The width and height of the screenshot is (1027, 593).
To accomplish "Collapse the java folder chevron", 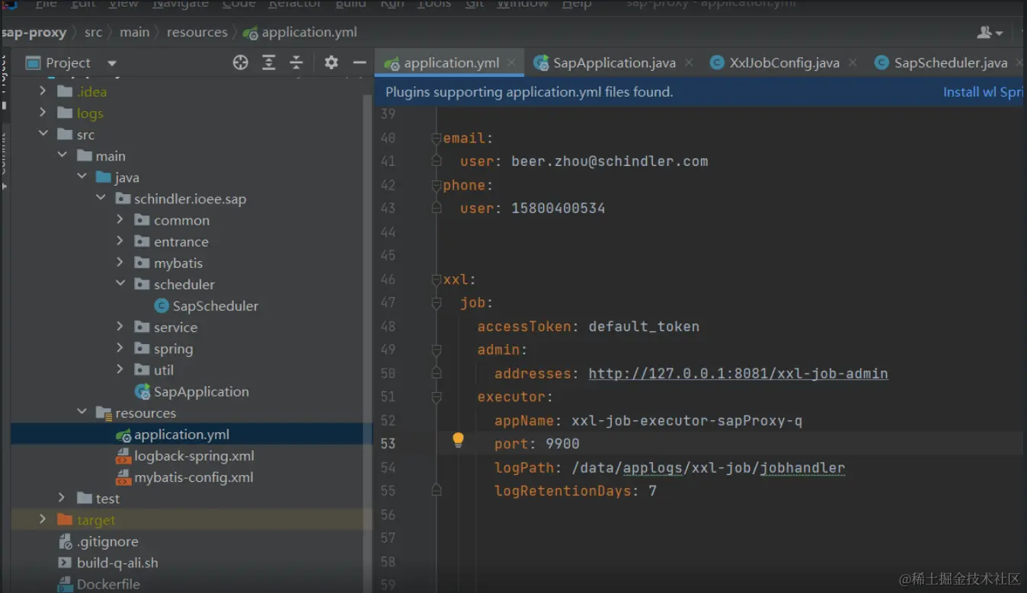I will point(82,177).
